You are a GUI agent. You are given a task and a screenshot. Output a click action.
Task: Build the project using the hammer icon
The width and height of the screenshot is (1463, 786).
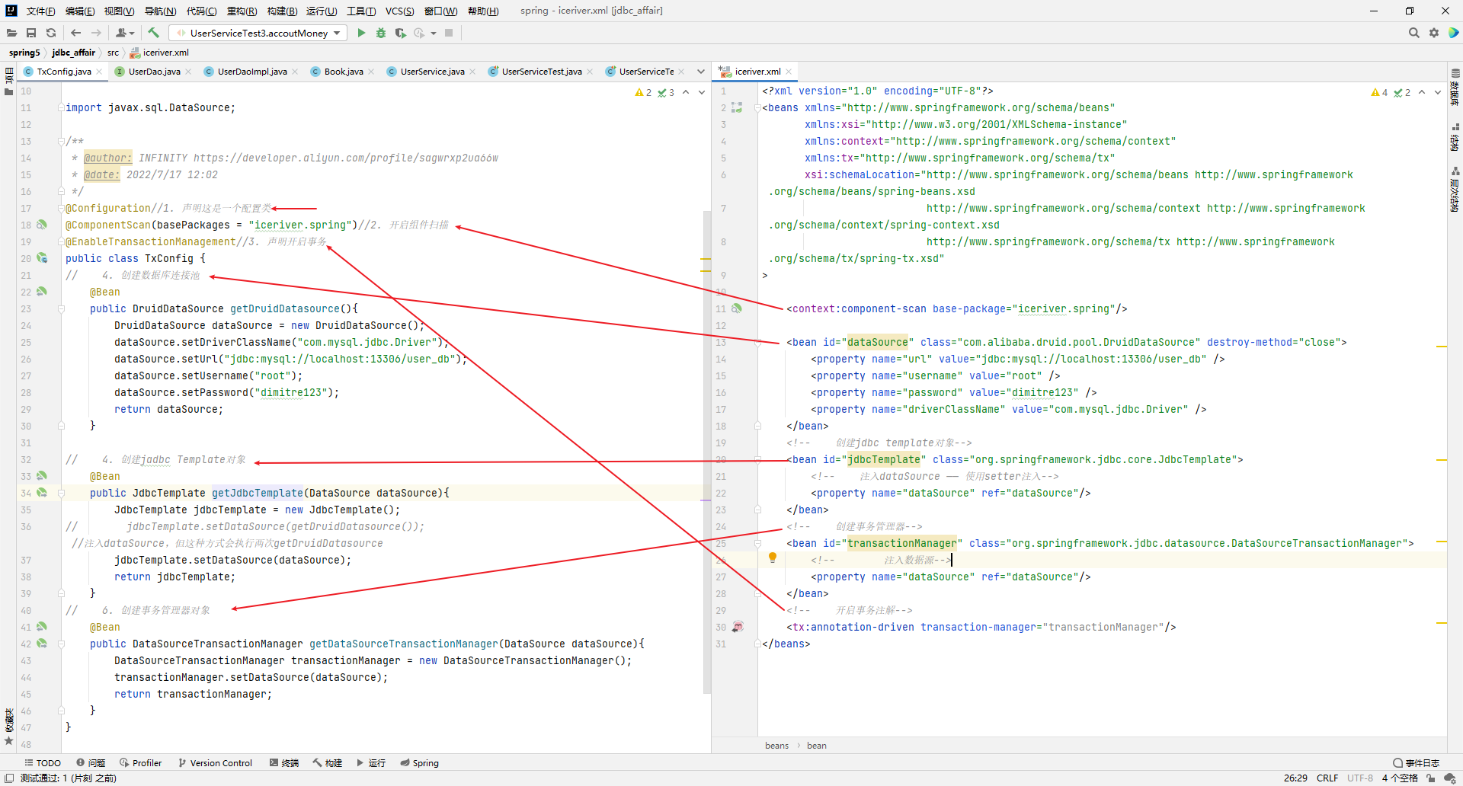[154, 33]
